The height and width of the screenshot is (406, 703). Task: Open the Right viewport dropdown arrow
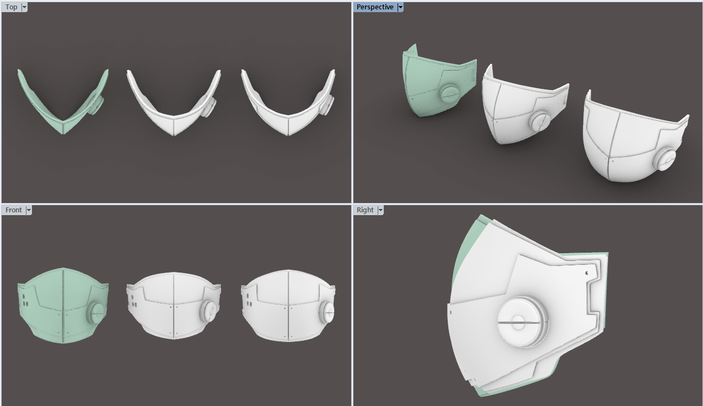pyautogui.click(x=380, y=210)
